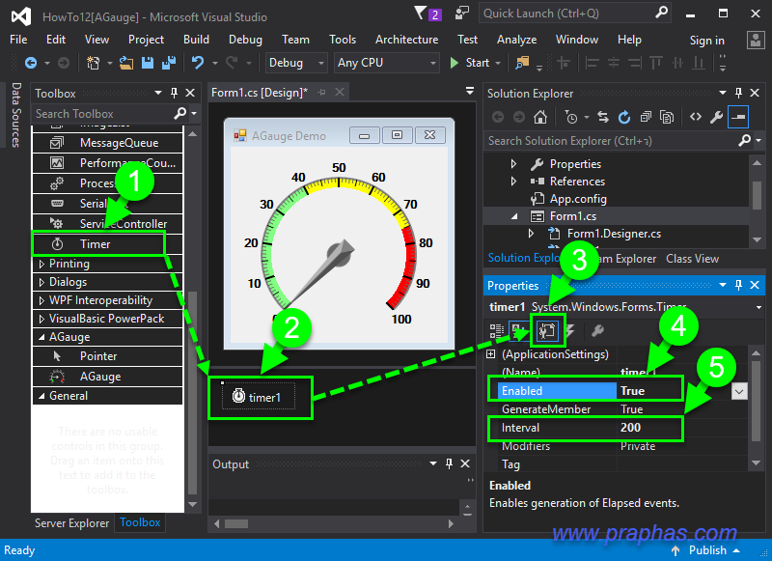Click the feedback icon in title bar
The image size is (772, 561).
point(462,14)
